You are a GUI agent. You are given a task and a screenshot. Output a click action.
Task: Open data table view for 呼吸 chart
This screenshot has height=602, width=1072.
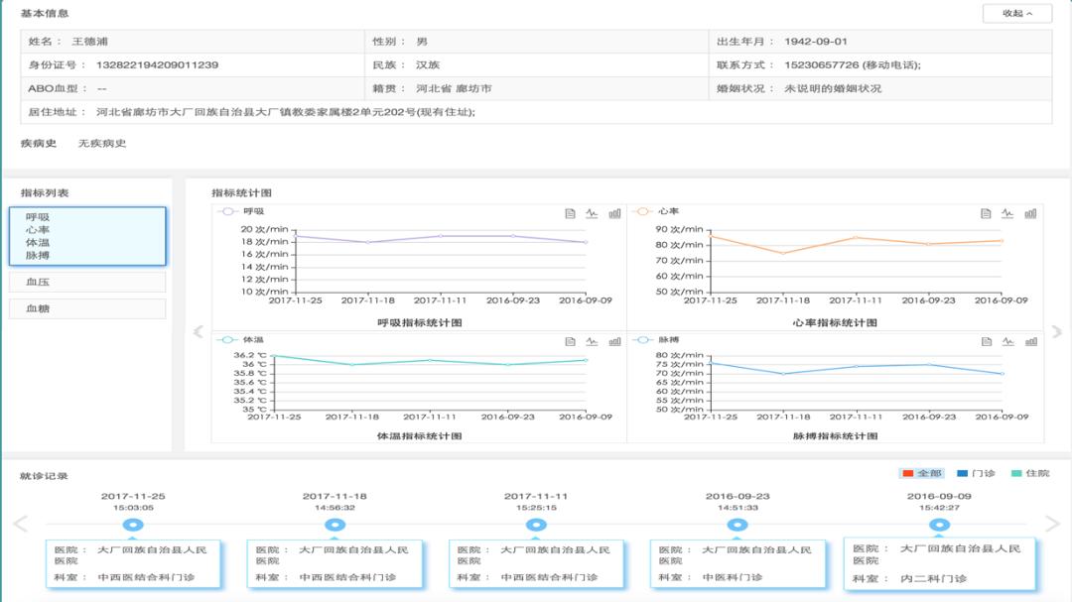click(x=569, y=211)
